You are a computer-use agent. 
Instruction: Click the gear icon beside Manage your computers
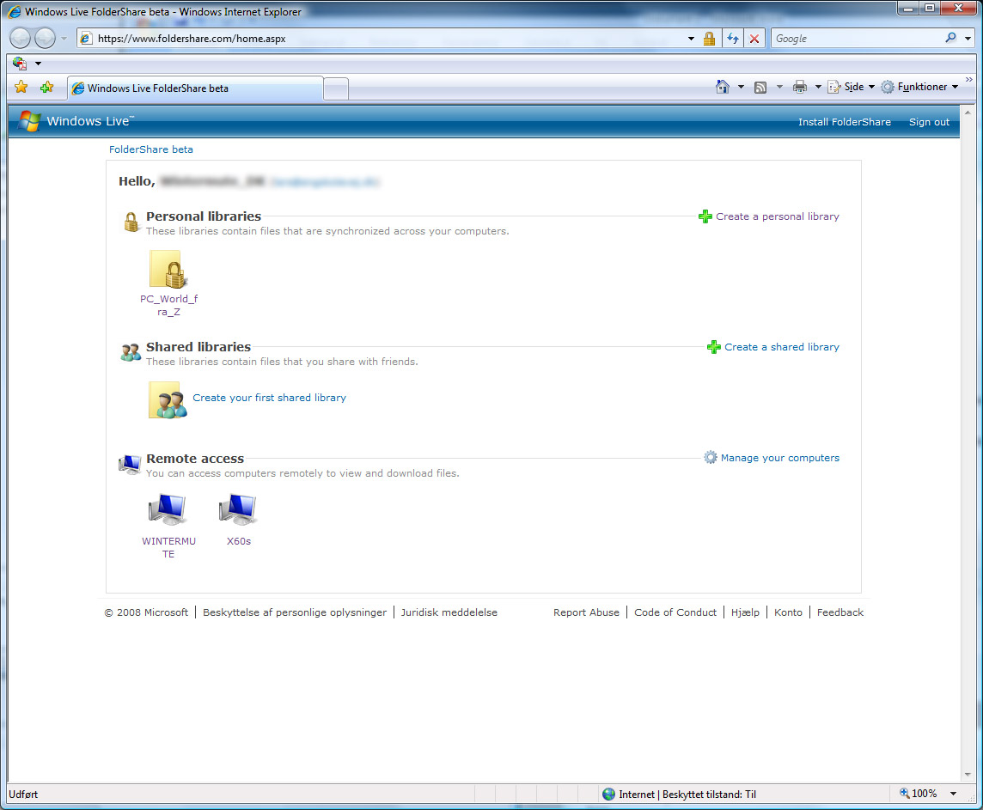pyautogui.click(x=710, y=457)
